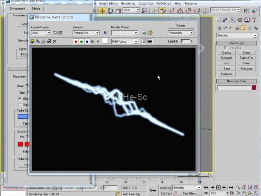Viewport: 261px width, 196px height.
Task: Expand the RGB Alpha channel dropdown
Action: (x=125, y=41)
